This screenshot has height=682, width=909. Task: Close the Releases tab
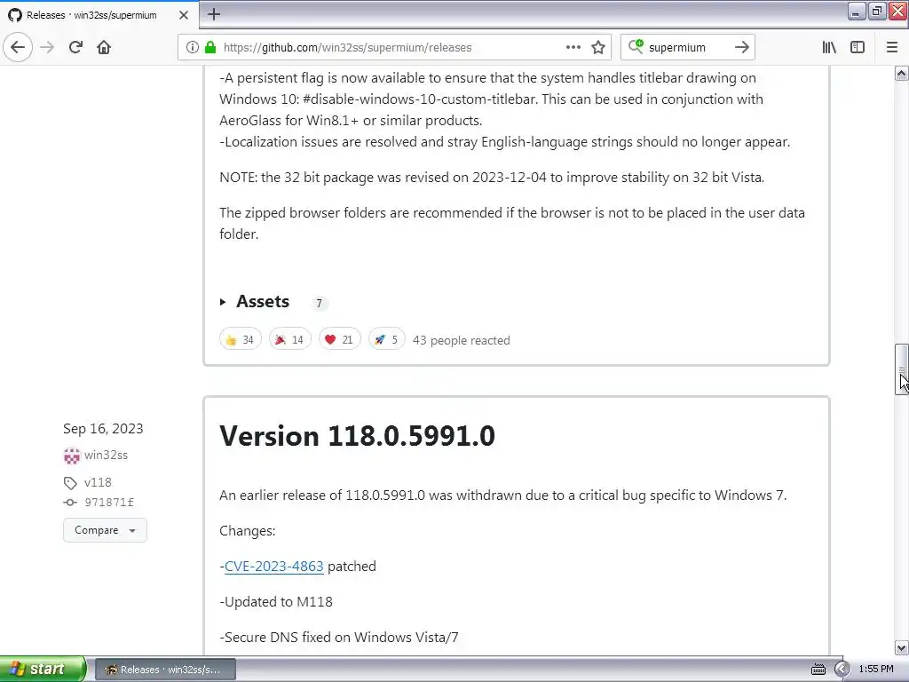click(x=183, y=15)
